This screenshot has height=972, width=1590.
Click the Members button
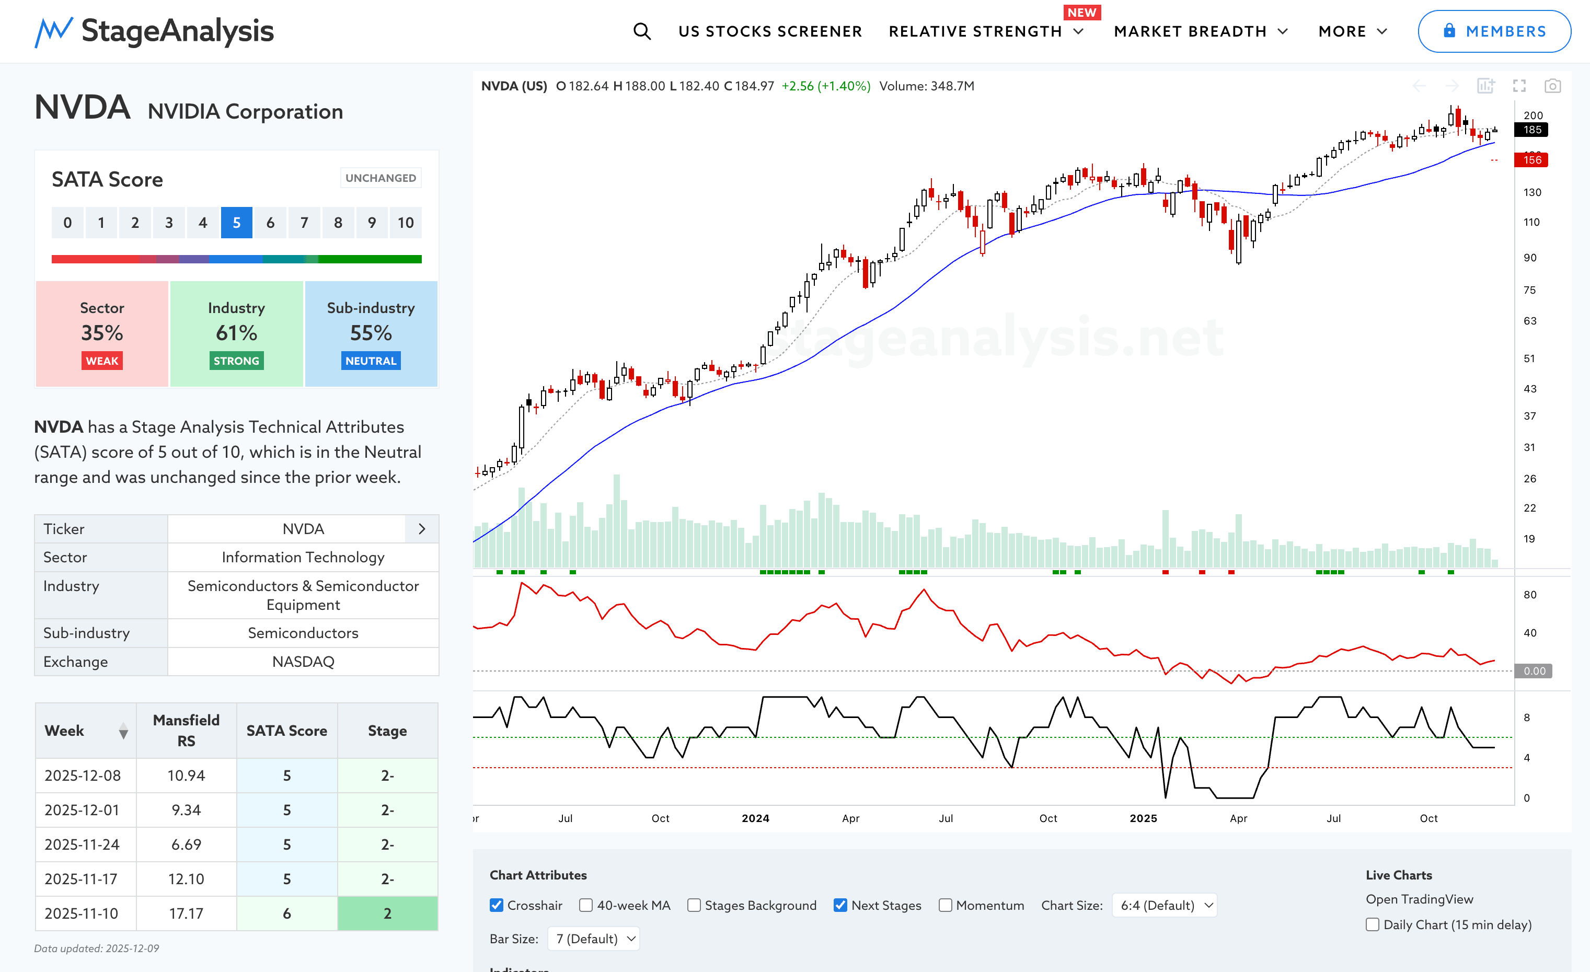(1494, 31)
